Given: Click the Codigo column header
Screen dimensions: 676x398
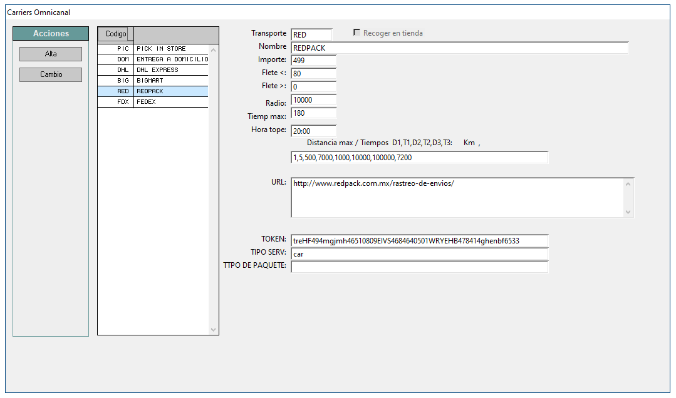Looking at the screenshot, I should [x=115, y=34].
